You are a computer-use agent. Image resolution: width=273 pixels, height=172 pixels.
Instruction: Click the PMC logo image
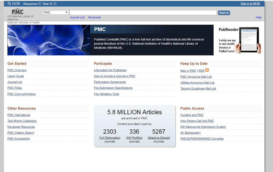click(x=17, y=12)
